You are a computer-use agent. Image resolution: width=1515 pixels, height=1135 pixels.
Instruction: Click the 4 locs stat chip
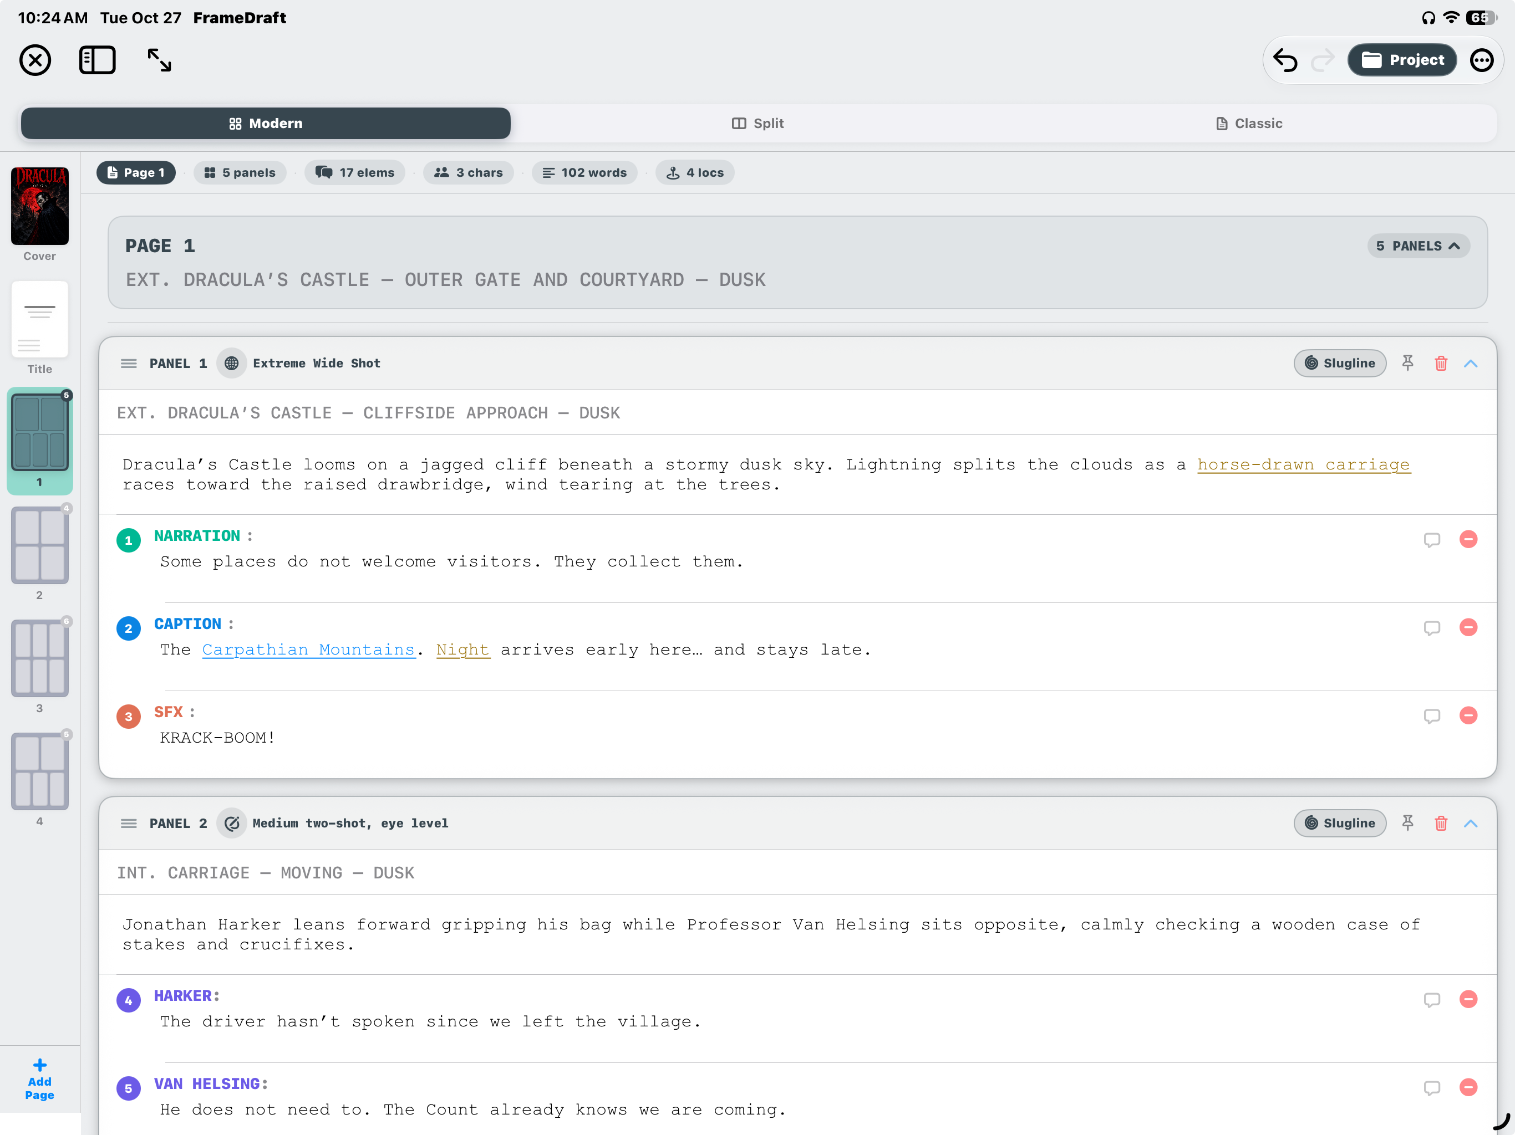694,173
